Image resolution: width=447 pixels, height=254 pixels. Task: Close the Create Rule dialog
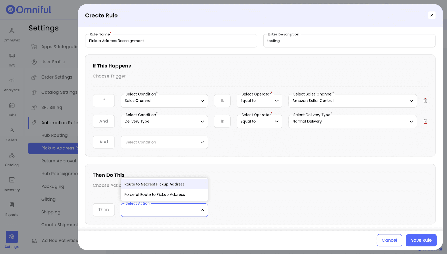click(x=432, y=15)
